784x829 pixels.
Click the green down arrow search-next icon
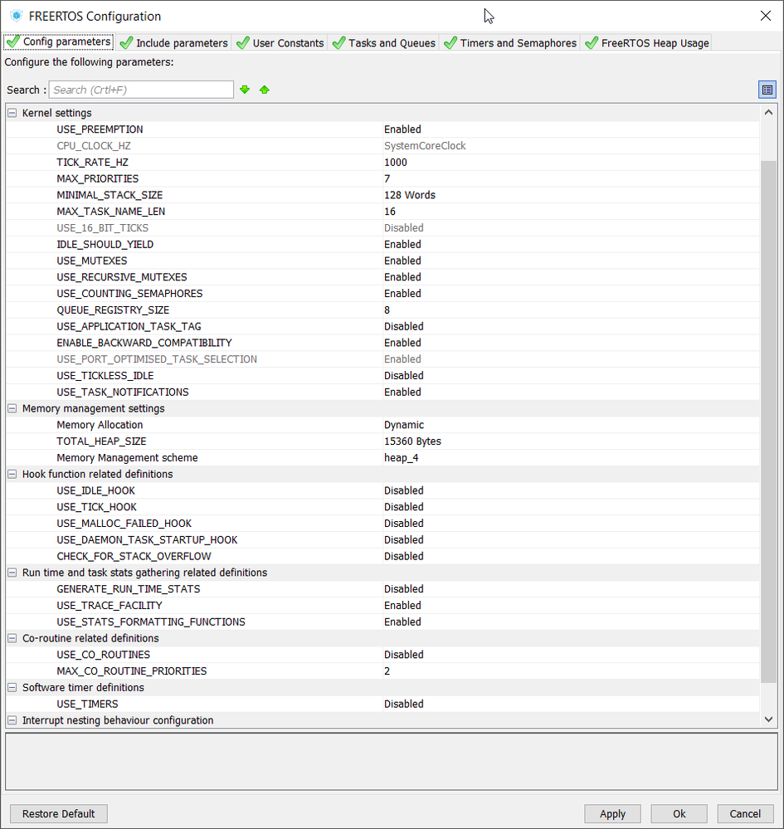(x=245, y=90)
